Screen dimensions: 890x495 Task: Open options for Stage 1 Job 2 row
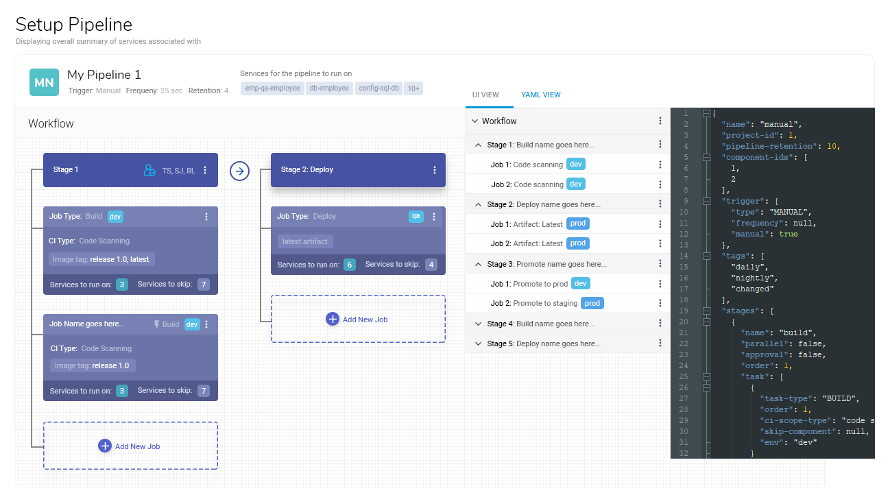pyautogui.click(x=660, y=184)
